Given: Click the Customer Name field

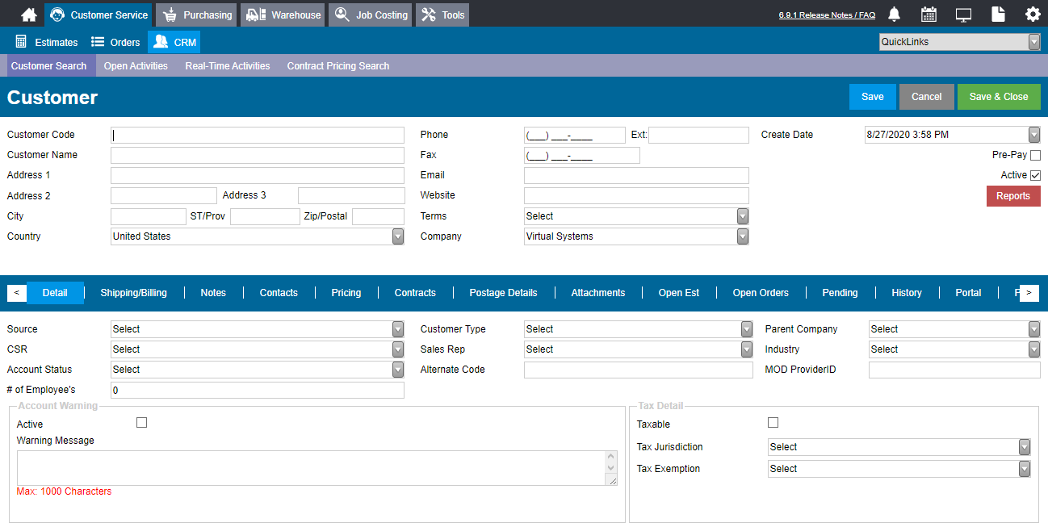Looking at the screenshot, I should point(258,155).
